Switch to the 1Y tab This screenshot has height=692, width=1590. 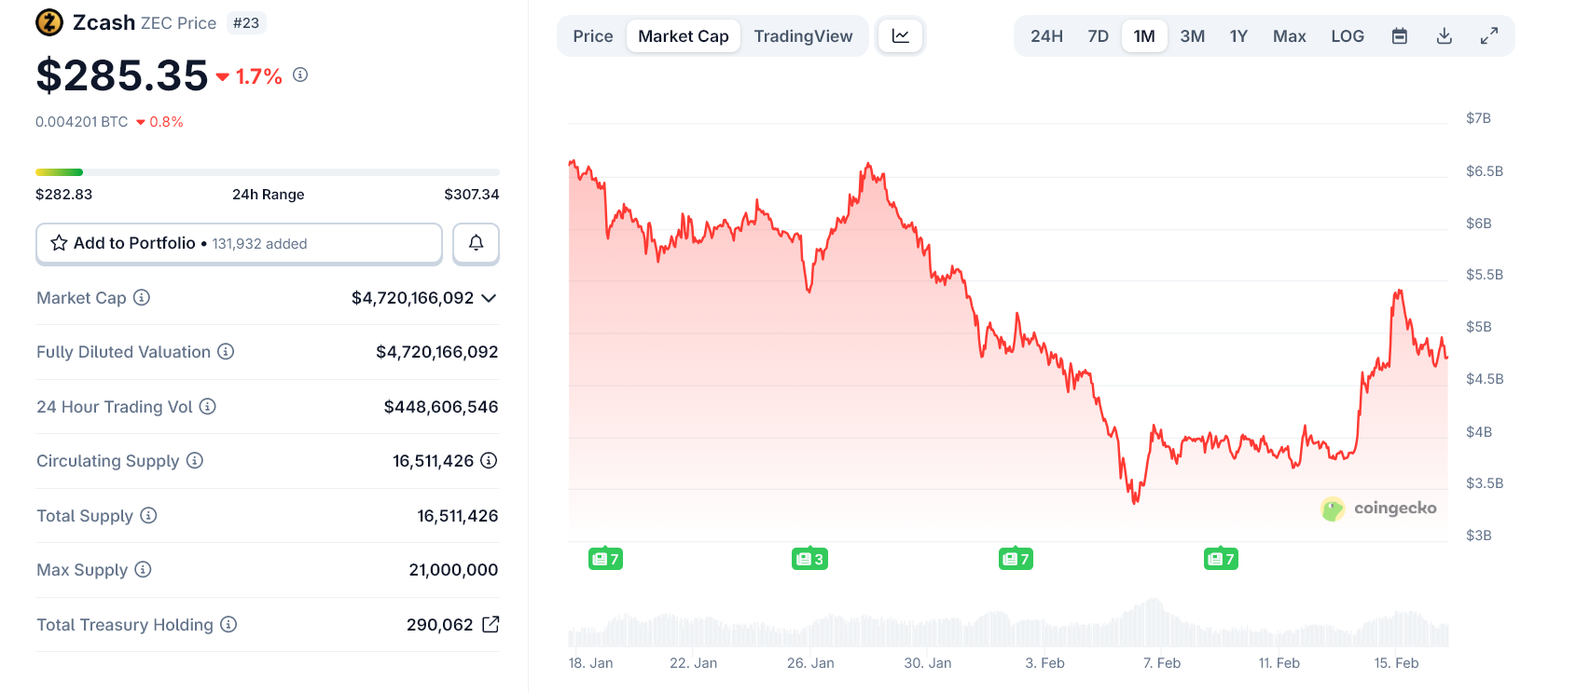tap(1238, 35)
